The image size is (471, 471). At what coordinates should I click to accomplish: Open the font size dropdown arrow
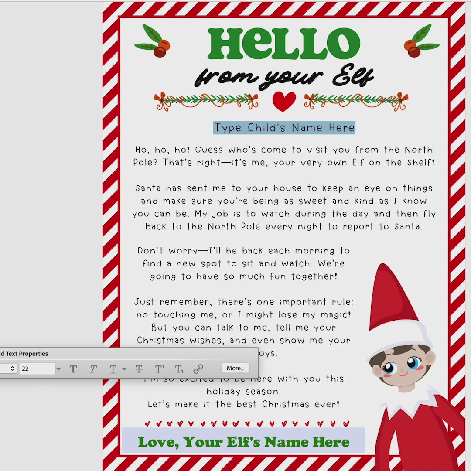click(x=58, y=369)
